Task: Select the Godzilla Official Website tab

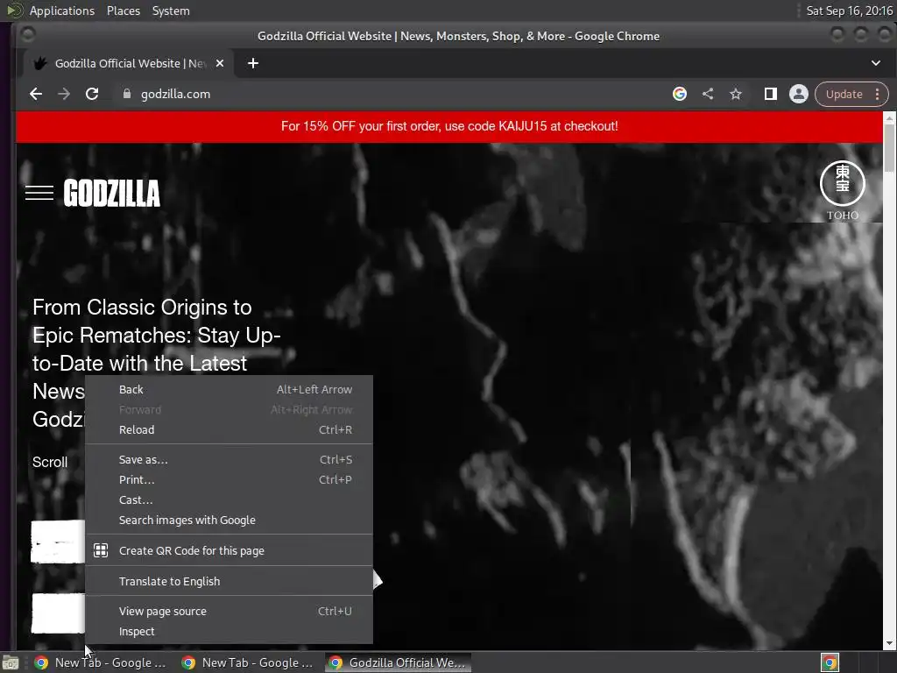Action: pos(129,63)
